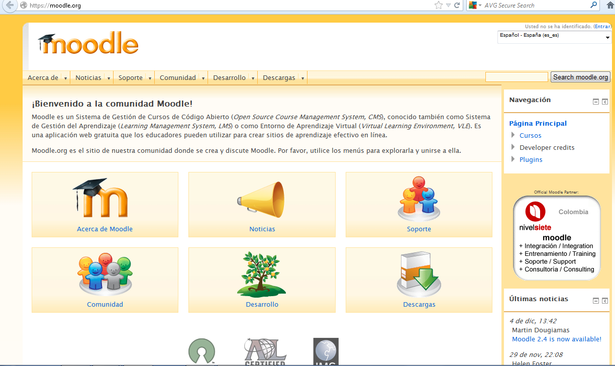Open the Acerca de menu item
Viewport: 615px width, 366px height.
43,78
